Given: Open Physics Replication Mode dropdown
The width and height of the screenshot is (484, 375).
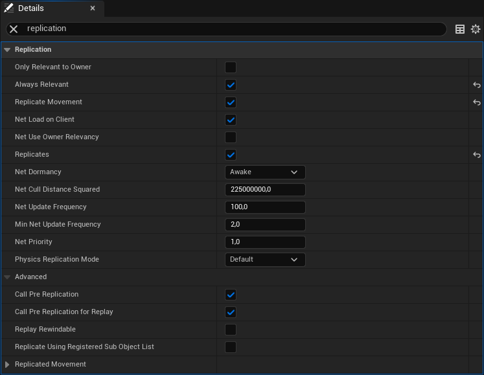Looking at the screenshot, I should click(x=265, y=260).
